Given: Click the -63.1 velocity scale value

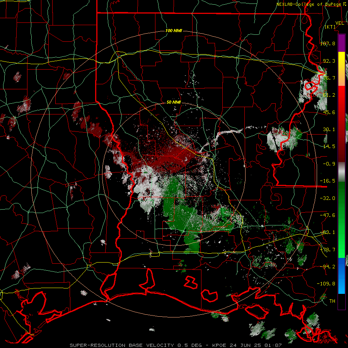Looking at the screenshot, I should click(328, 232).
